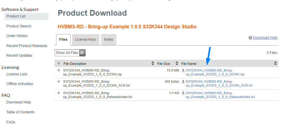Sort by File Description column arrows
This screenshot has width=283, height=127.
tap(153, 64)
